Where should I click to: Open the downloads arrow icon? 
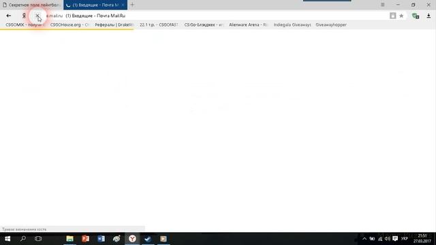tap(429, 16)
